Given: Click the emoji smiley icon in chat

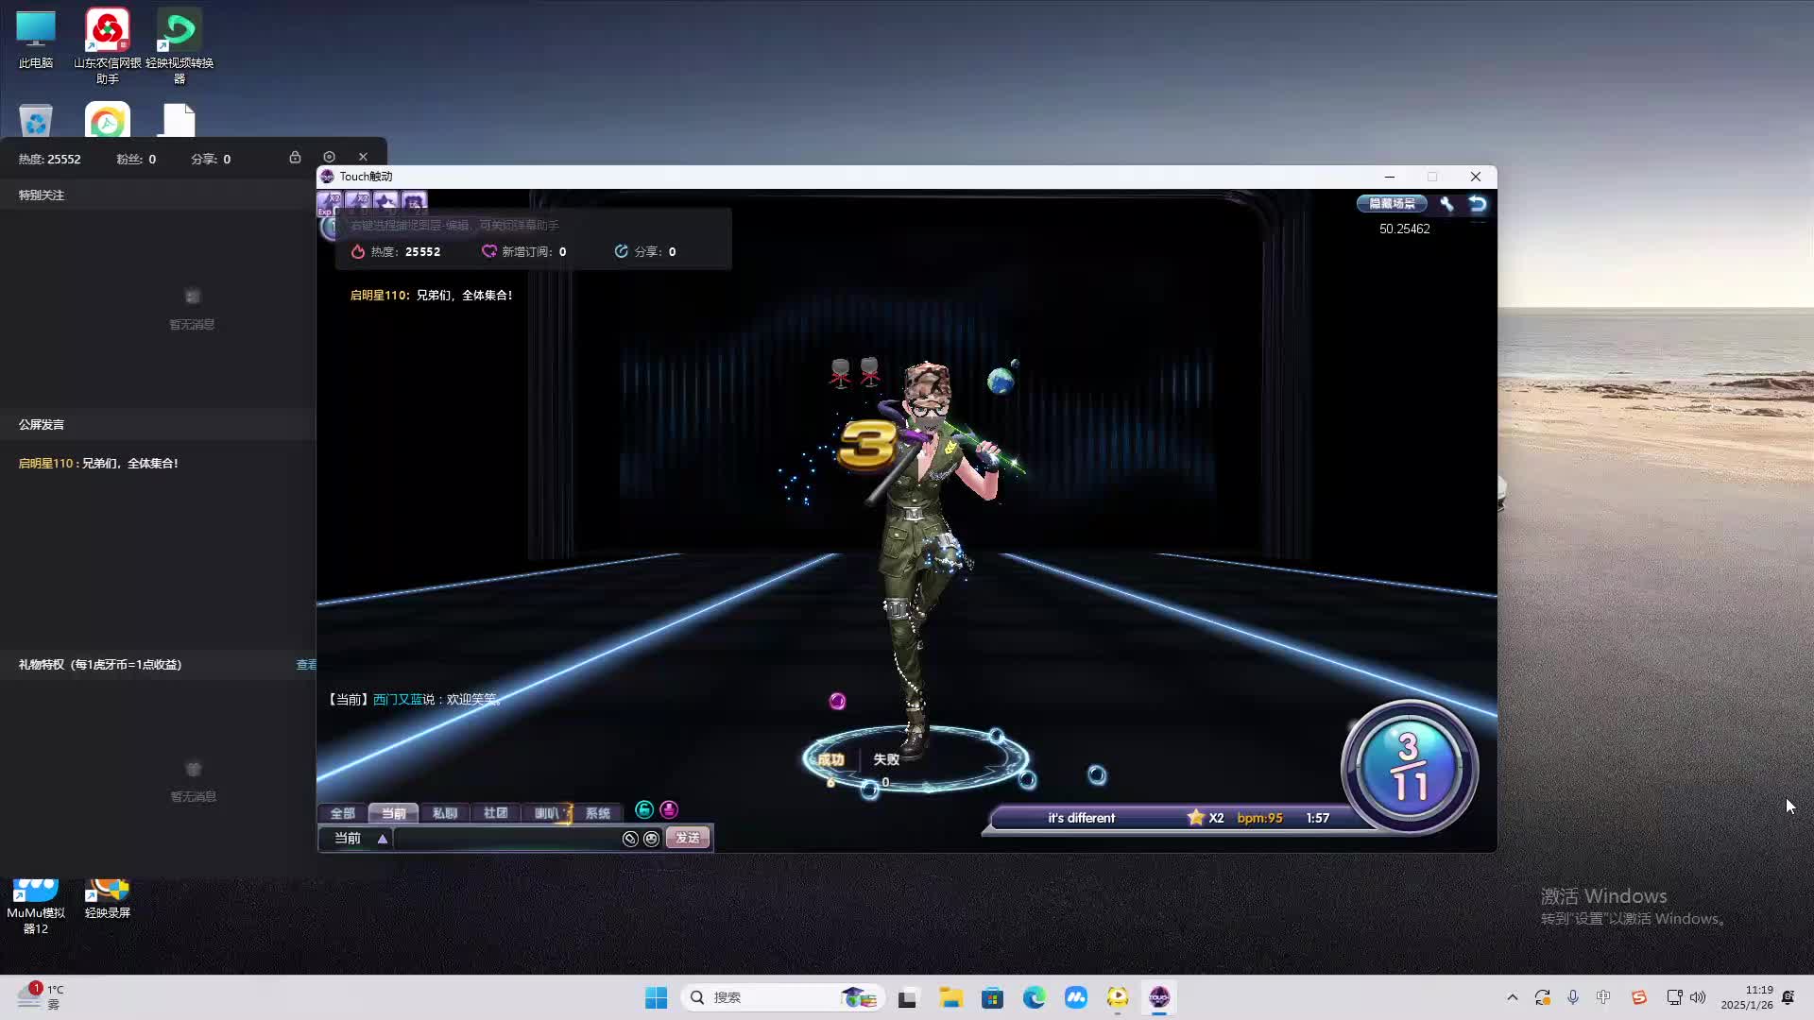Looking at the screenshot, I should [651, 839].
